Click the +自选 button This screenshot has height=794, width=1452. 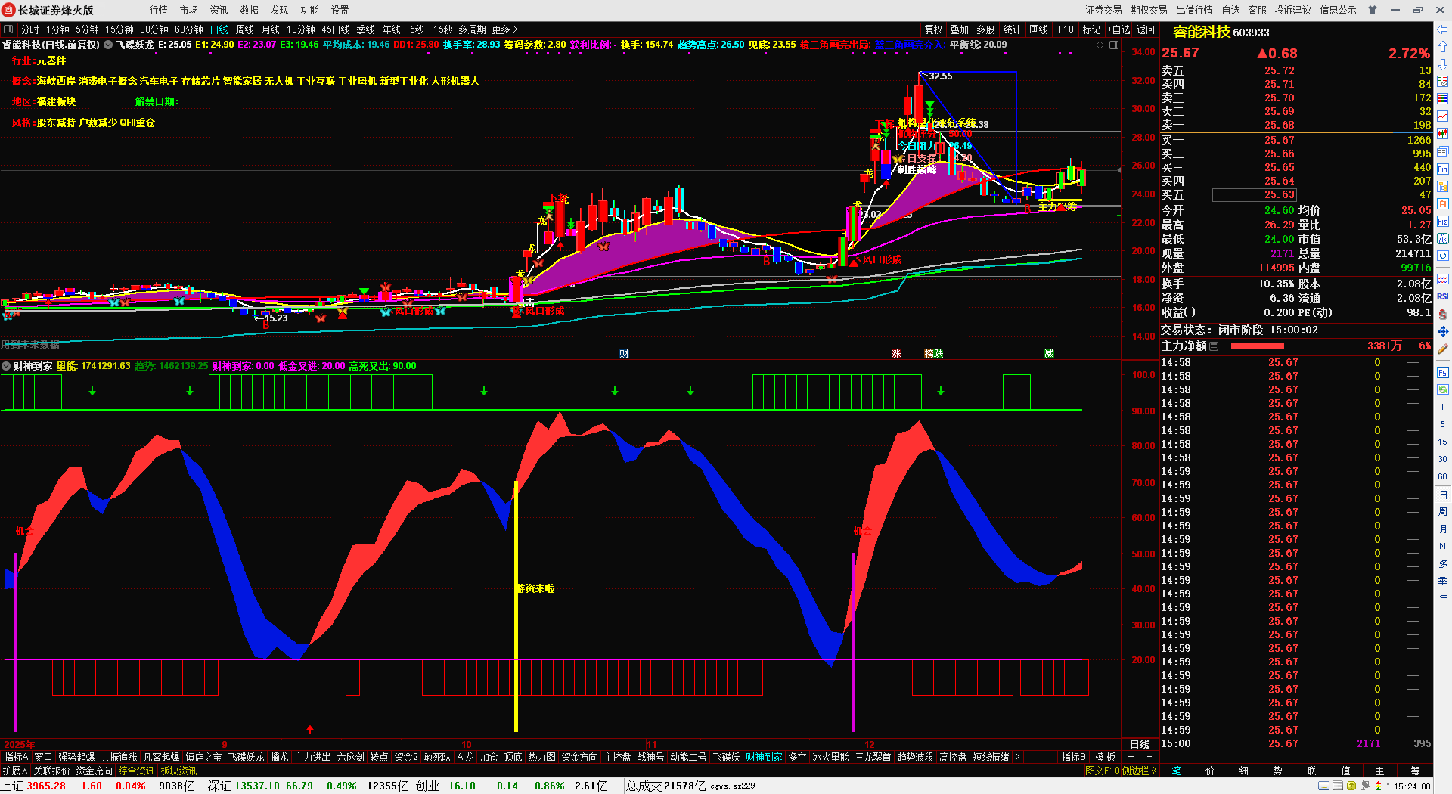1119,29
